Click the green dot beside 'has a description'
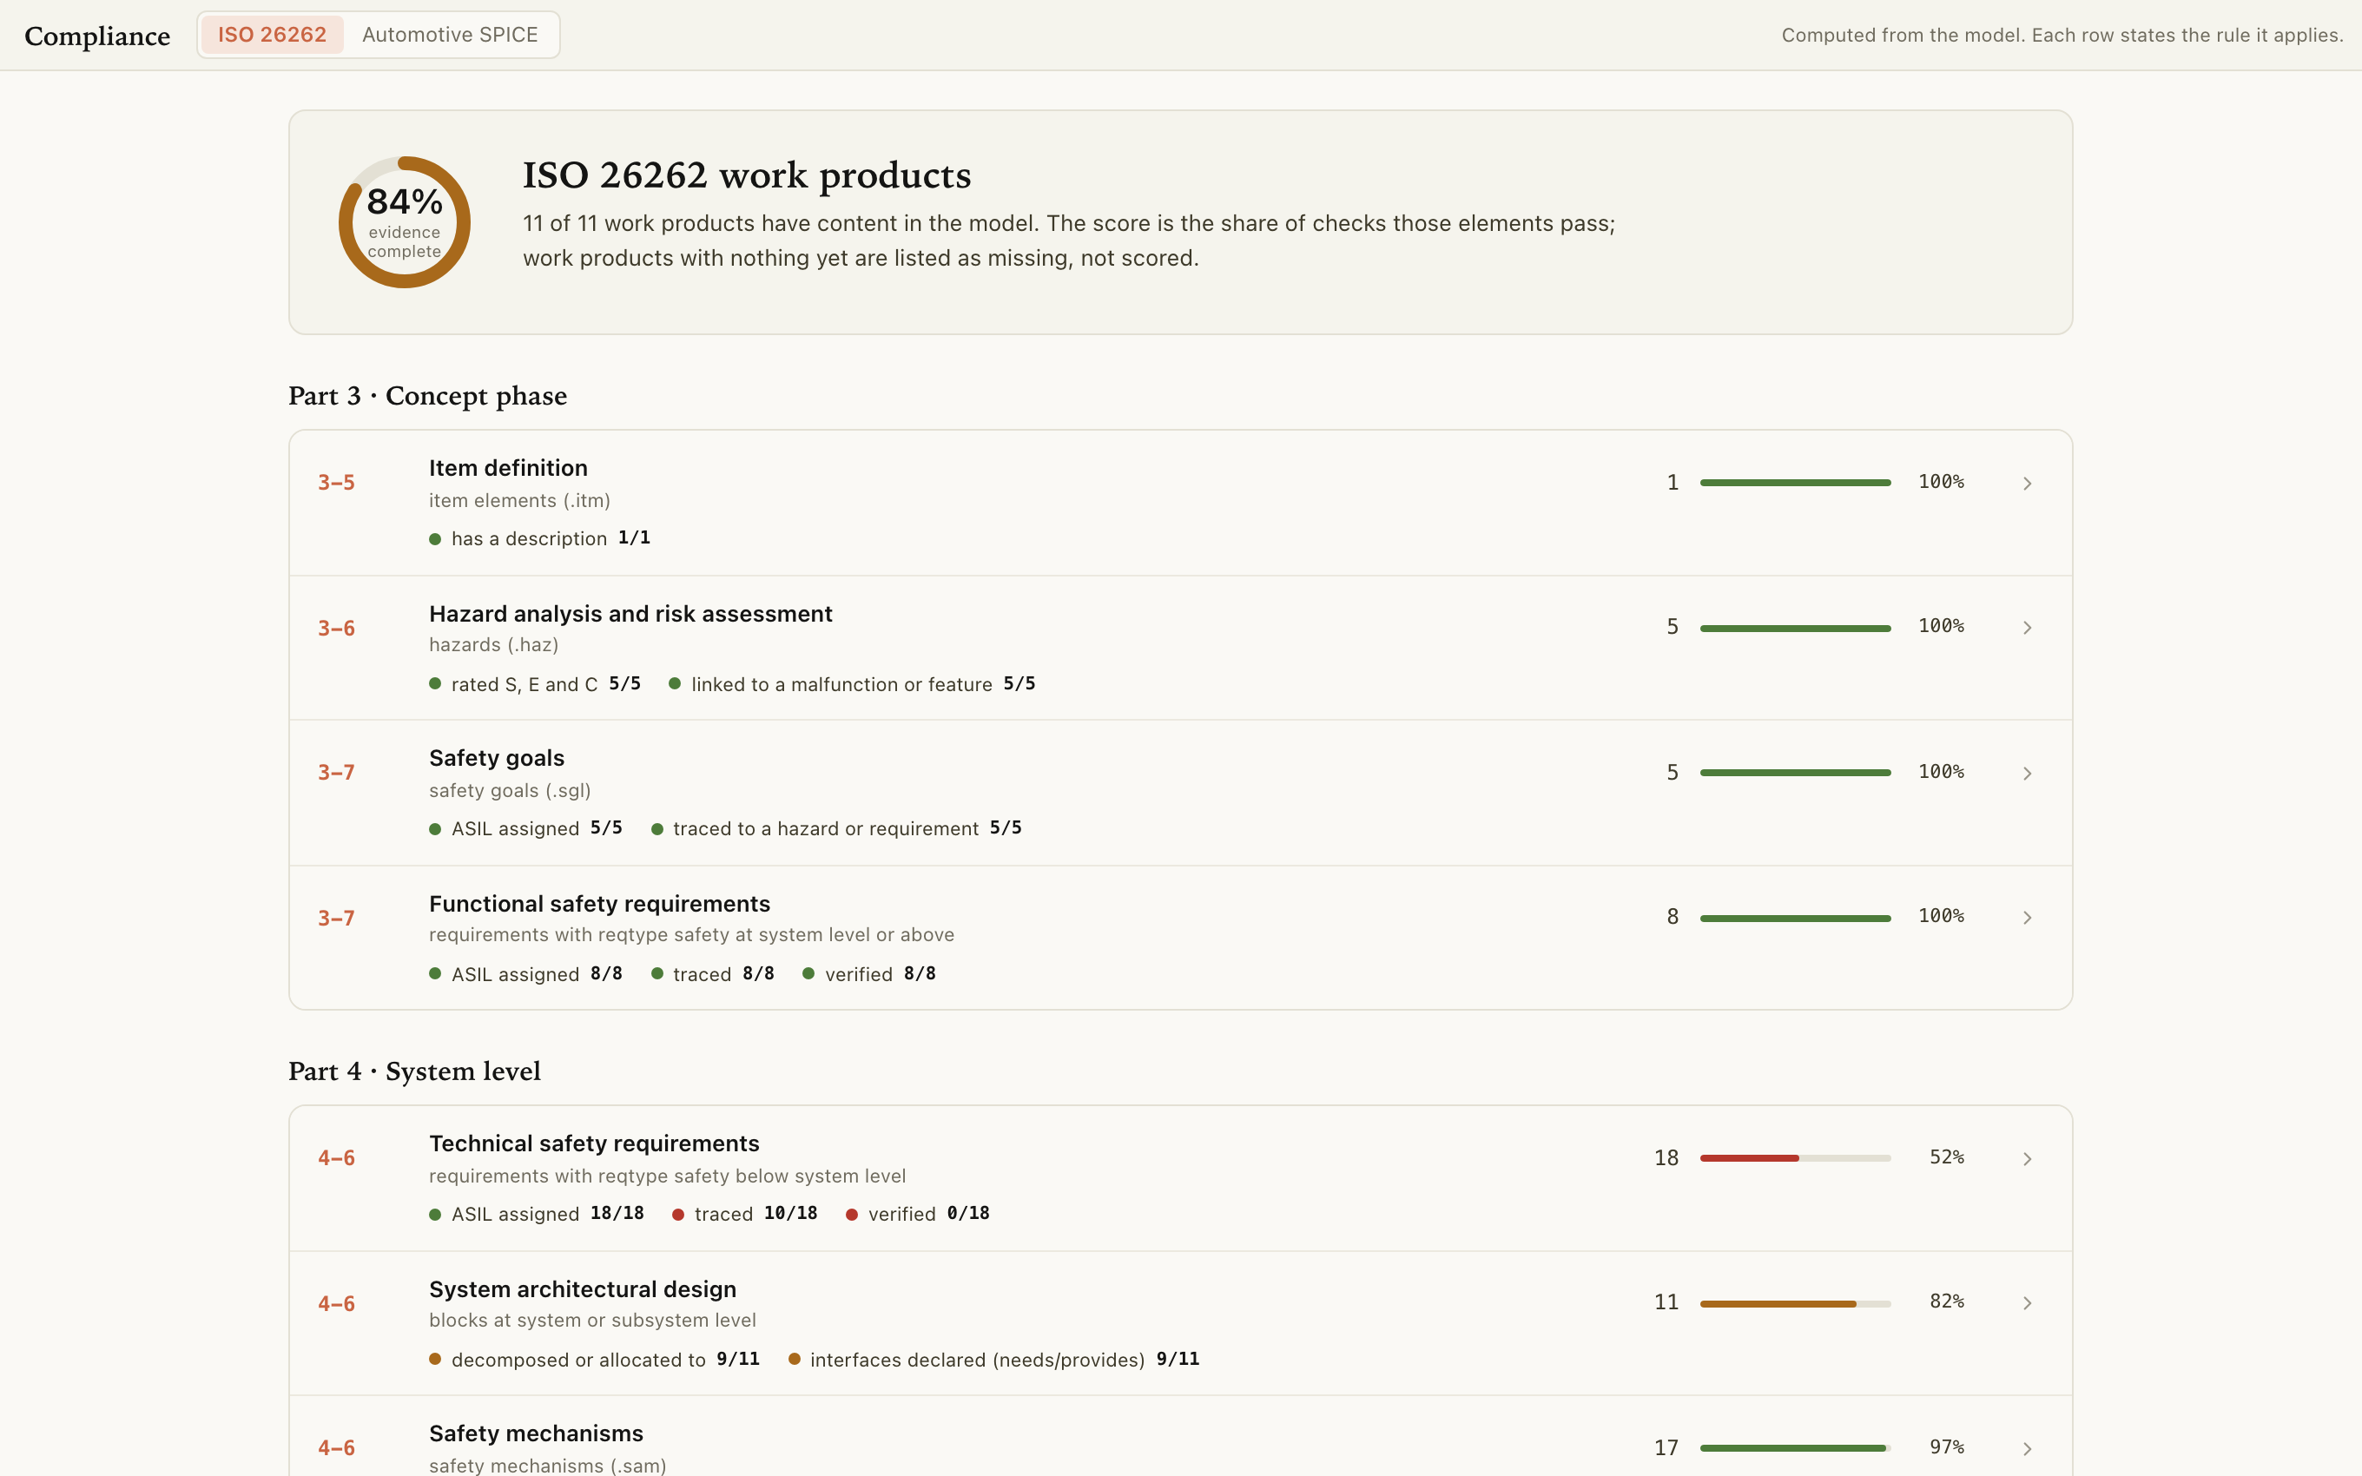The image size is (2362, 1476). (x=435, y=540)
